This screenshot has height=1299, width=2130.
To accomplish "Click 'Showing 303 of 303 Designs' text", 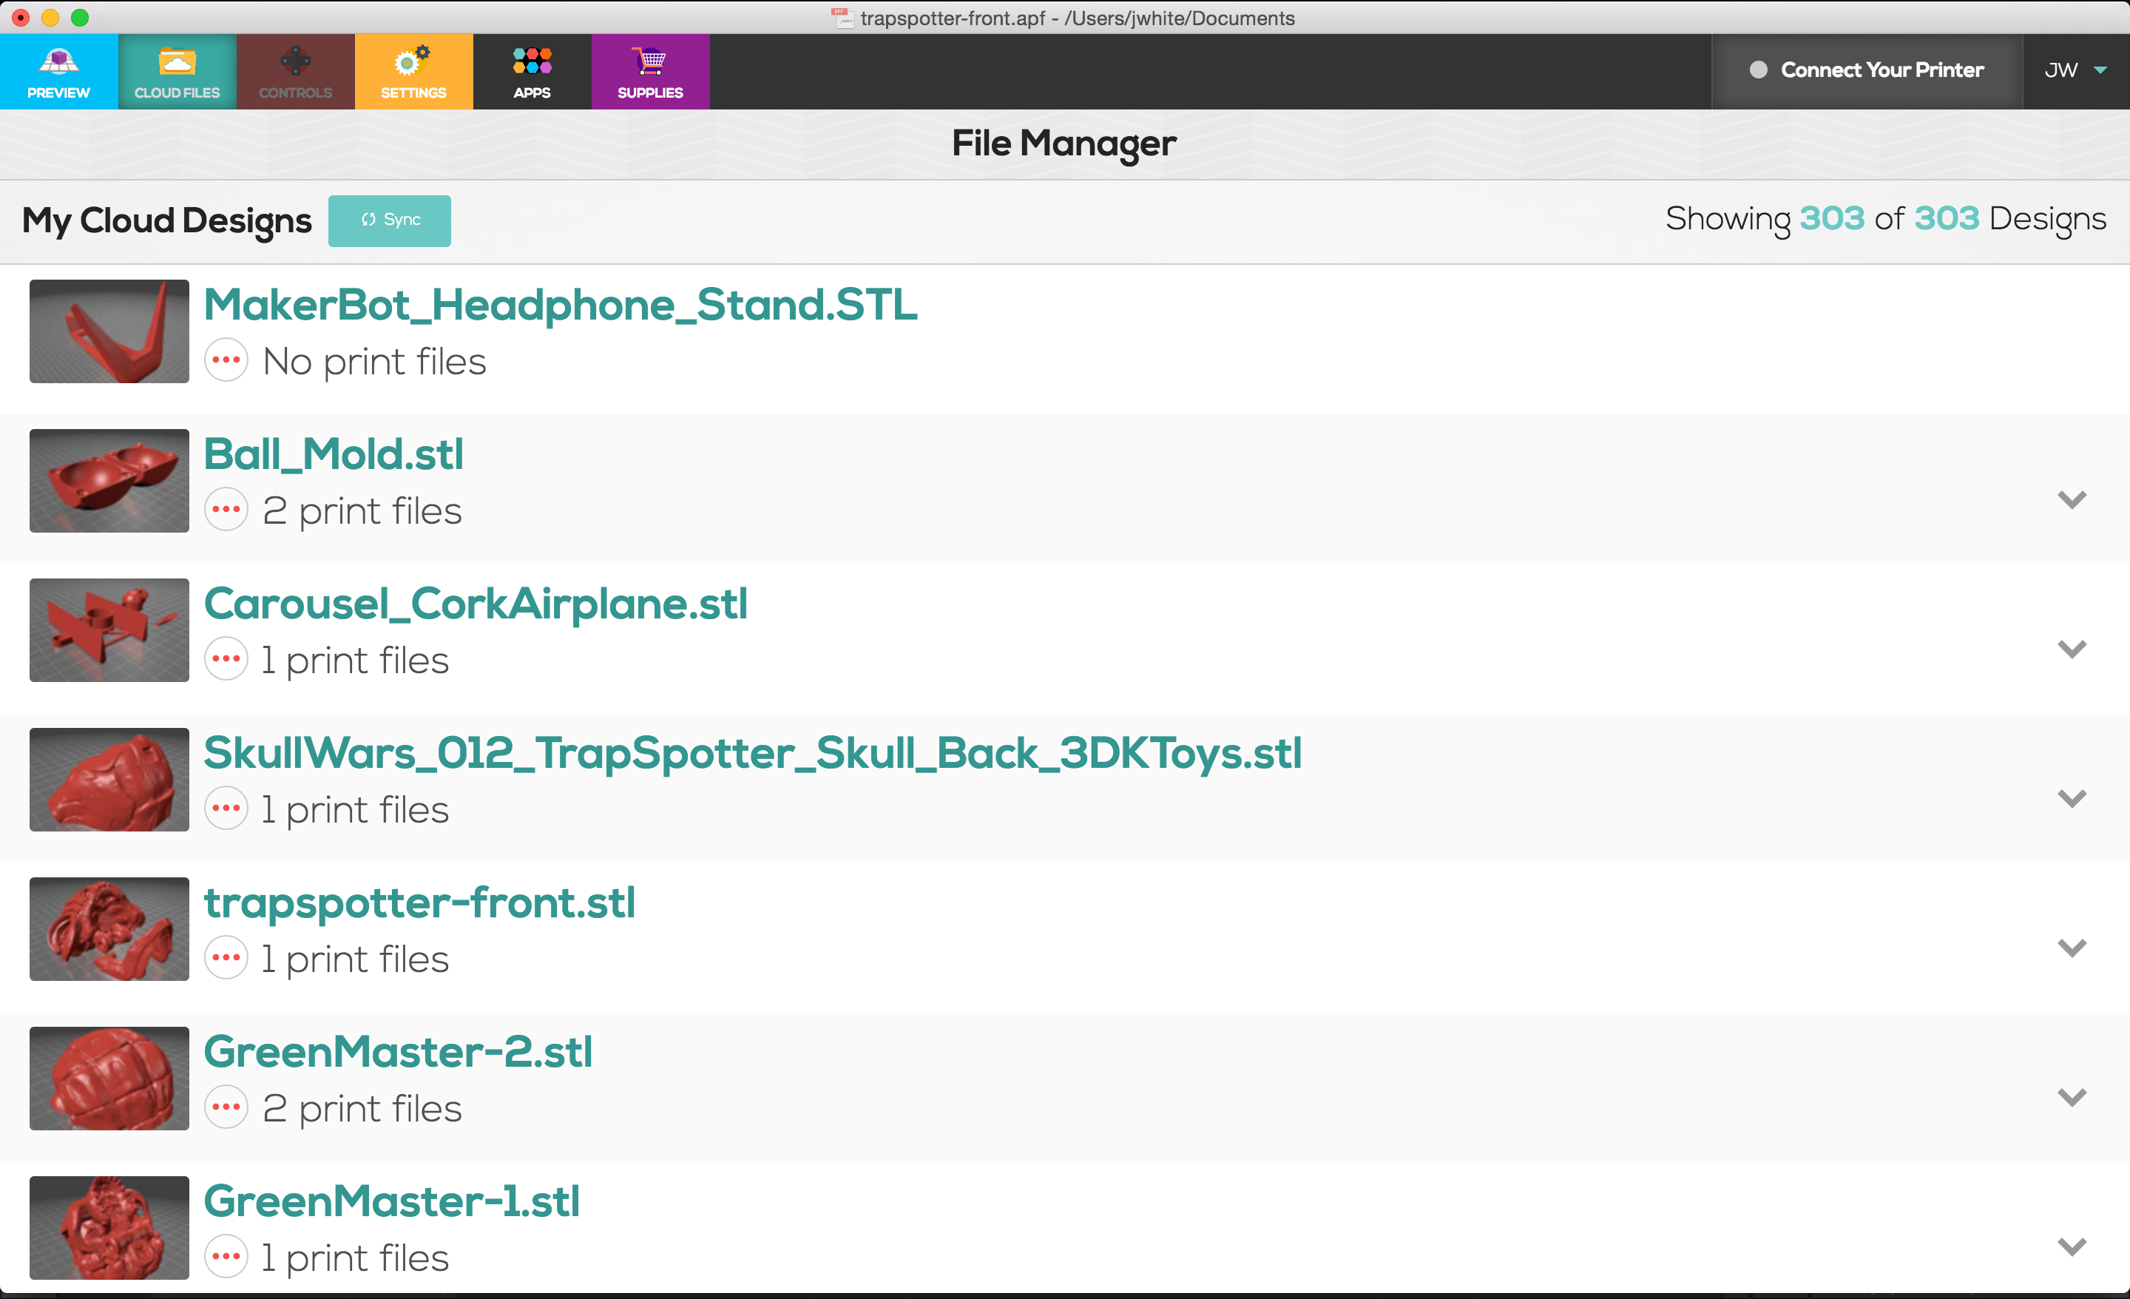I will coord(1885,220).
